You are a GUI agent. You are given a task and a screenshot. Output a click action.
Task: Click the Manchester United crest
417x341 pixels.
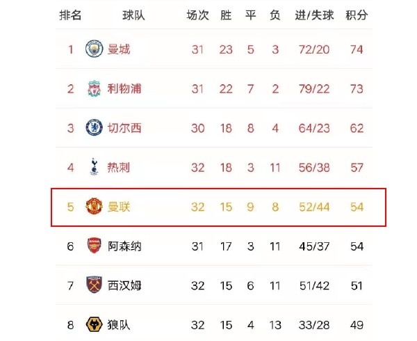[94, 206]
